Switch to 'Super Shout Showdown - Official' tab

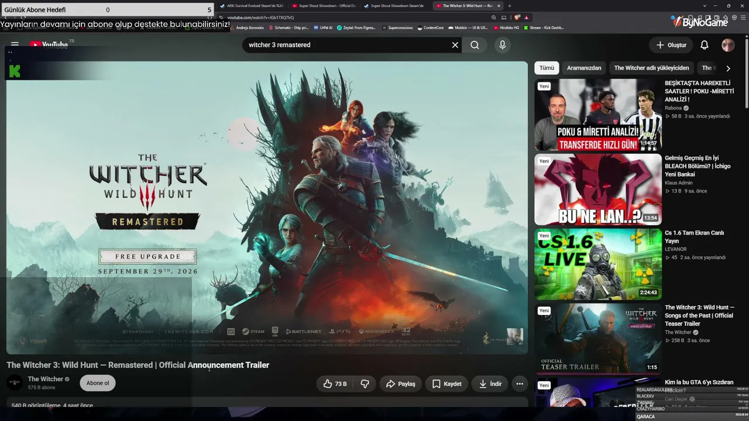pos(324,6)
